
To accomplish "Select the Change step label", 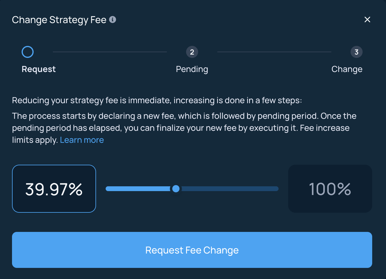I will click(347, 69).
